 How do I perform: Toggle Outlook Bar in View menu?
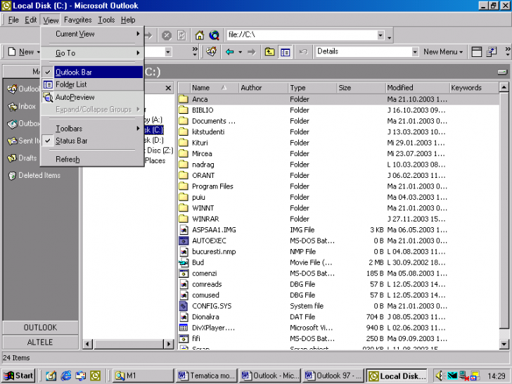coord(92,72)
